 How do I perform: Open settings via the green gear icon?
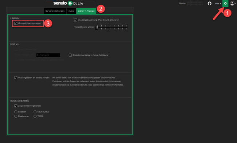[225, 3]
